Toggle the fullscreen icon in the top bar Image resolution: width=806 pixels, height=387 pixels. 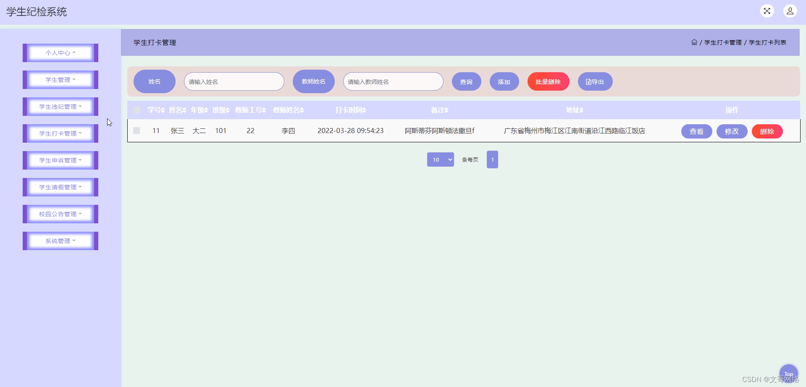coord(767,11)
